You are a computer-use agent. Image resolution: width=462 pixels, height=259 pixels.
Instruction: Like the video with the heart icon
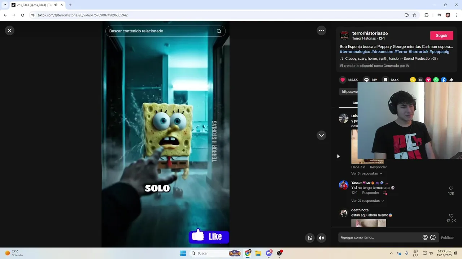coord(343,80)
